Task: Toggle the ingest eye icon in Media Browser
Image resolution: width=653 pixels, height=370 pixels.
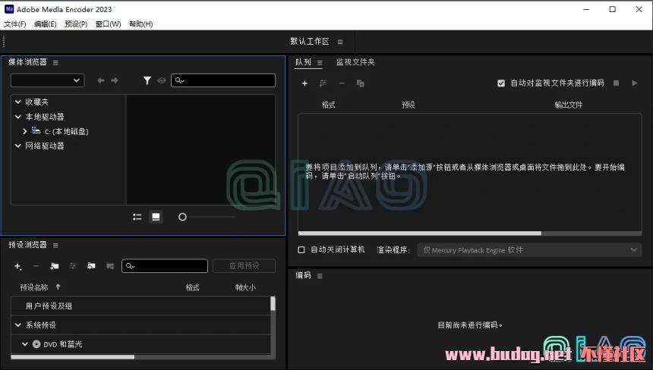Action: 162,80
